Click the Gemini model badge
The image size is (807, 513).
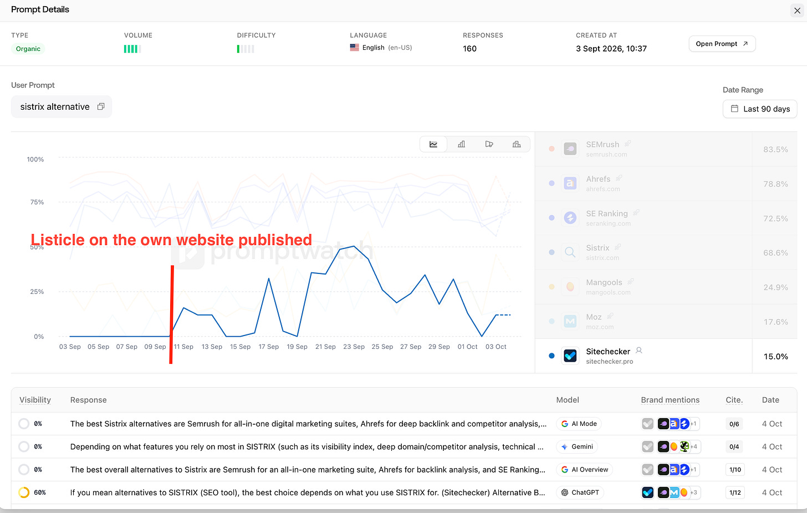coord(577,446)
